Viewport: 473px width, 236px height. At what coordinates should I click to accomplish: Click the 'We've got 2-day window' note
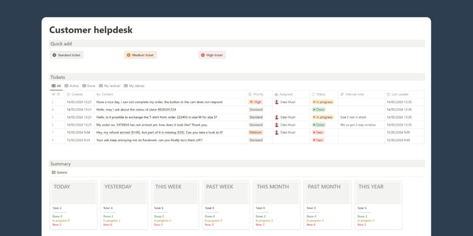click(x=358, y=125)
